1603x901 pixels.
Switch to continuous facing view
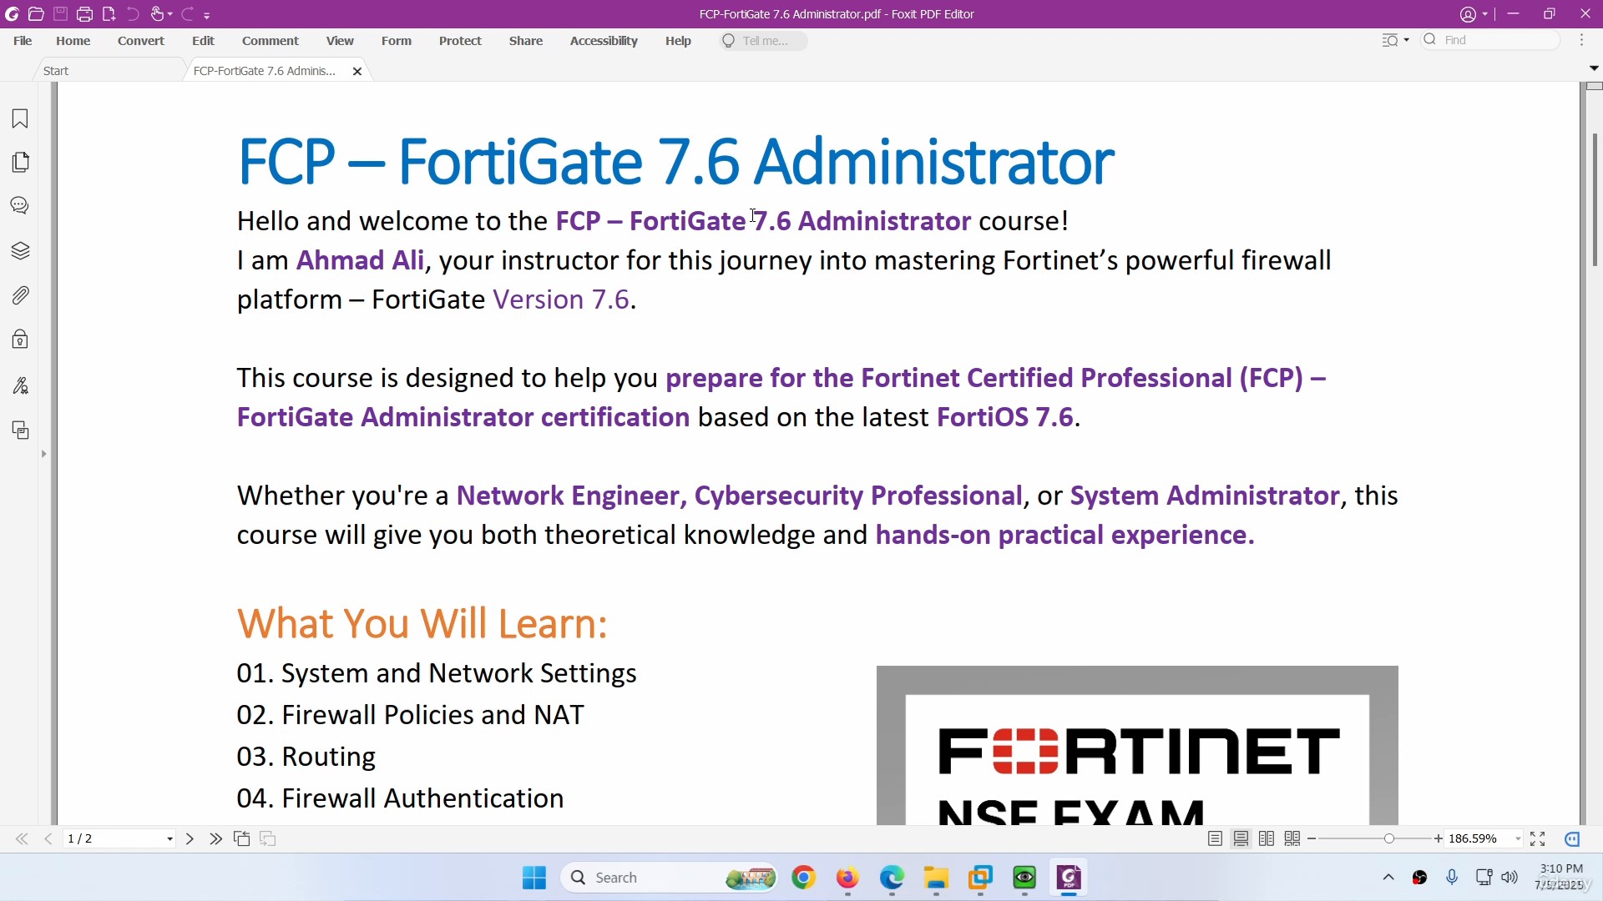click(1292, 839)
